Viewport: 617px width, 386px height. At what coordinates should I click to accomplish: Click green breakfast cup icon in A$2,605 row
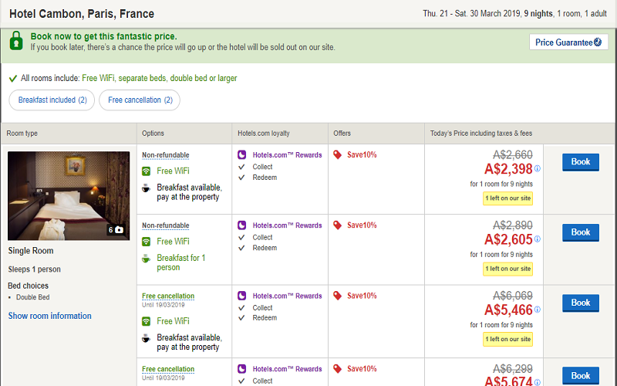point(146,259)
